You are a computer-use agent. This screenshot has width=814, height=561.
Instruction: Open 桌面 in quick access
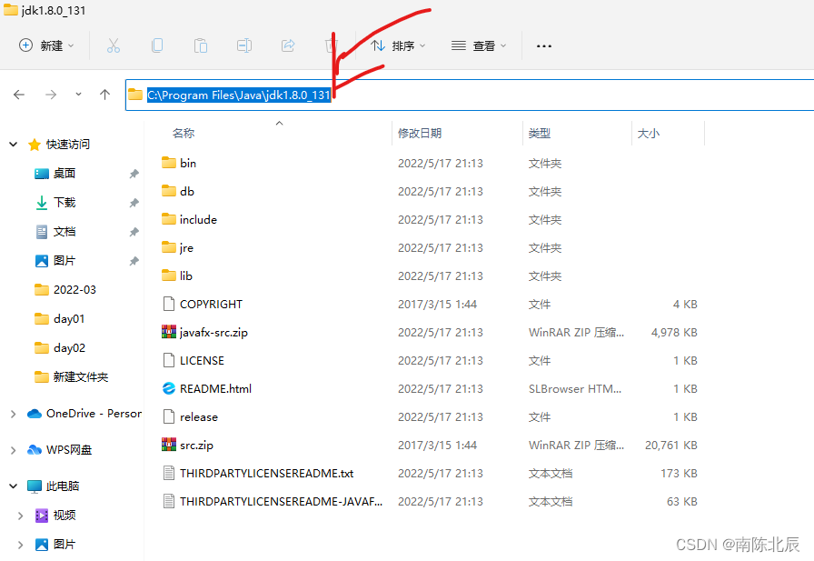(65, 174)
